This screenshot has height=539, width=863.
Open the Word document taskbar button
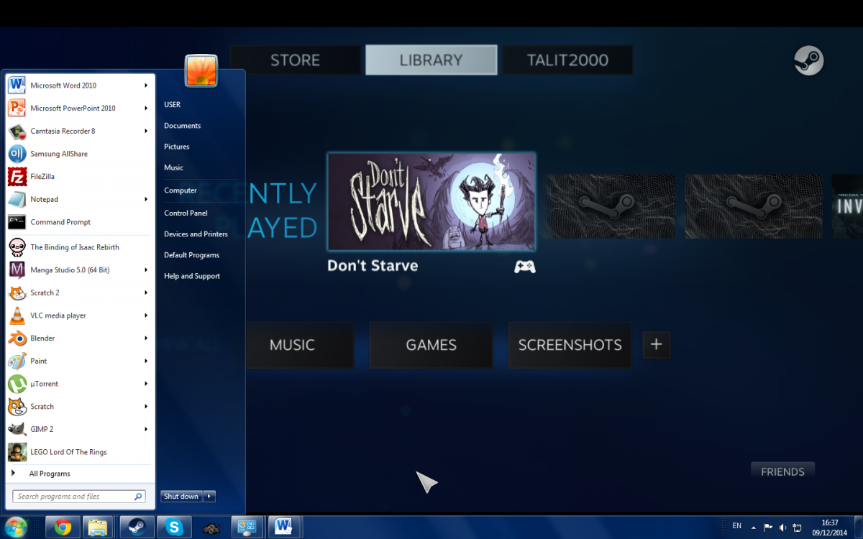click(x=283, y=528)
